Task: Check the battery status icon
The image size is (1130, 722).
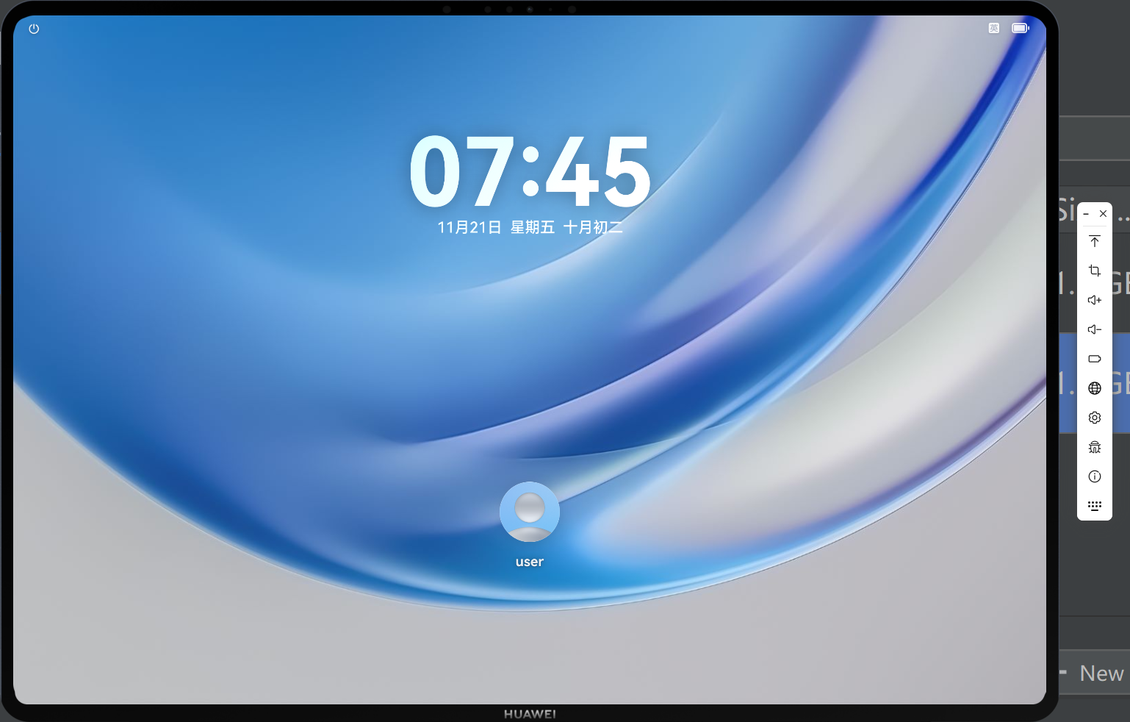Action: (1021, 28)
